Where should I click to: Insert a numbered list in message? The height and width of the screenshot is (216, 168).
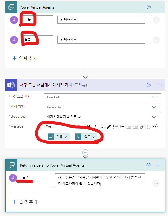(x=122, y=127)
